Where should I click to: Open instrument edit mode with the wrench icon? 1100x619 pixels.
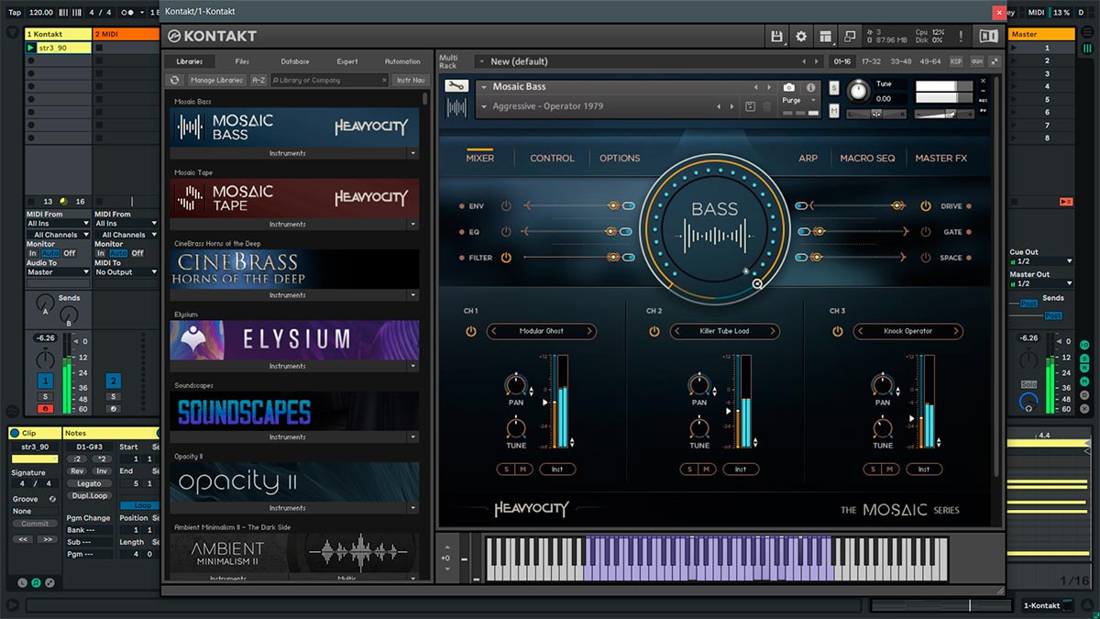click(x=456, y=85)
